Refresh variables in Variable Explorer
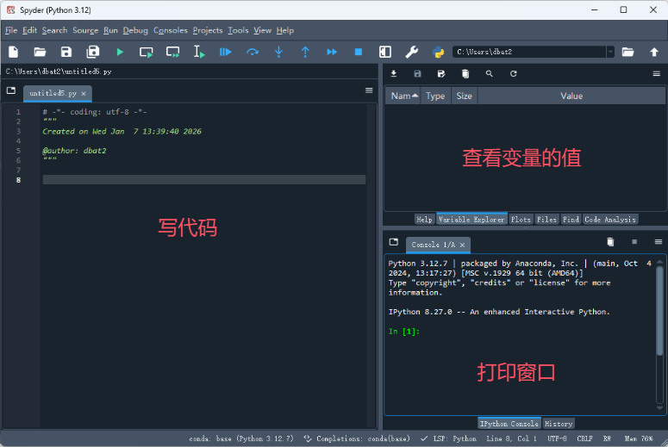668x447 pixels. 514,74
